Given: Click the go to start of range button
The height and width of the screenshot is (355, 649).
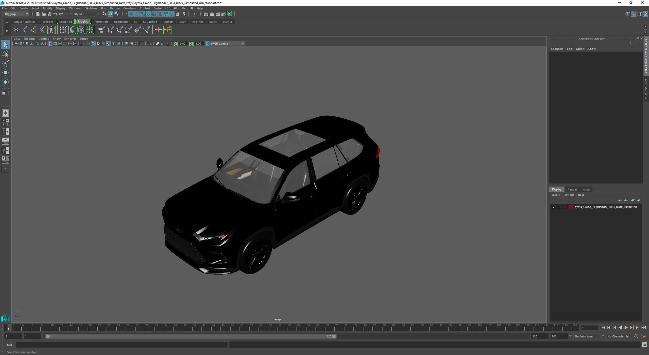Looking at the screenshot, I should [603, 328].
